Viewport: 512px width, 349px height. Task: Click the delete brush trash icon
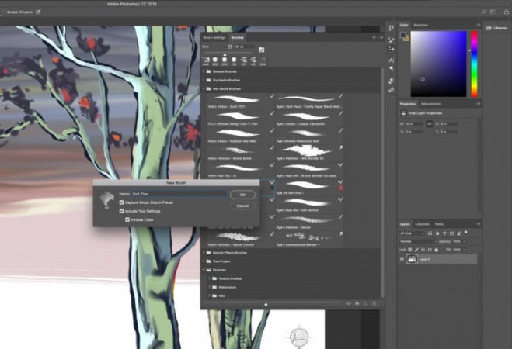[374, 303]
